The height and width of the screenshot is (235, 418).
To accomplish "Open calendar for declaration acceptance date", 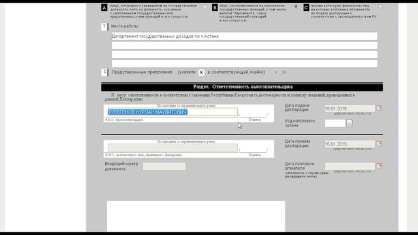I will pyautogui.click(x=379, y=144).
